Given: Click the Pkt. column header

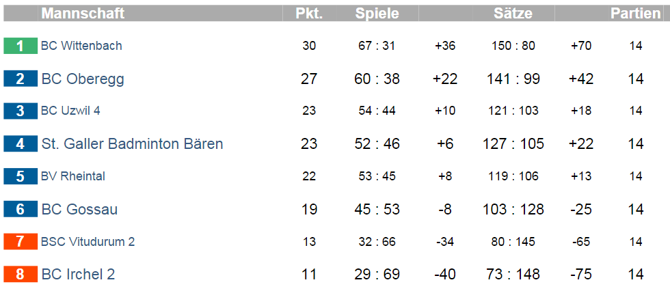Looking at the screenshot, I should [x=309, y=13].
